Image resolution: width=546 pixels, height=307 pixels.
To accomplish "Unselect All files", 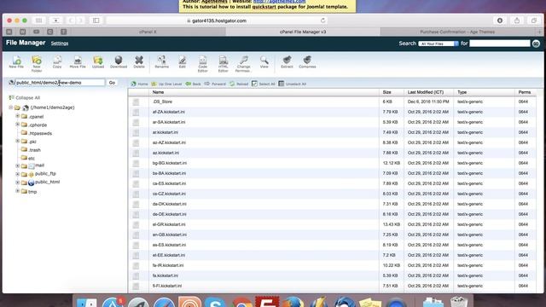I will click(292, 84).
